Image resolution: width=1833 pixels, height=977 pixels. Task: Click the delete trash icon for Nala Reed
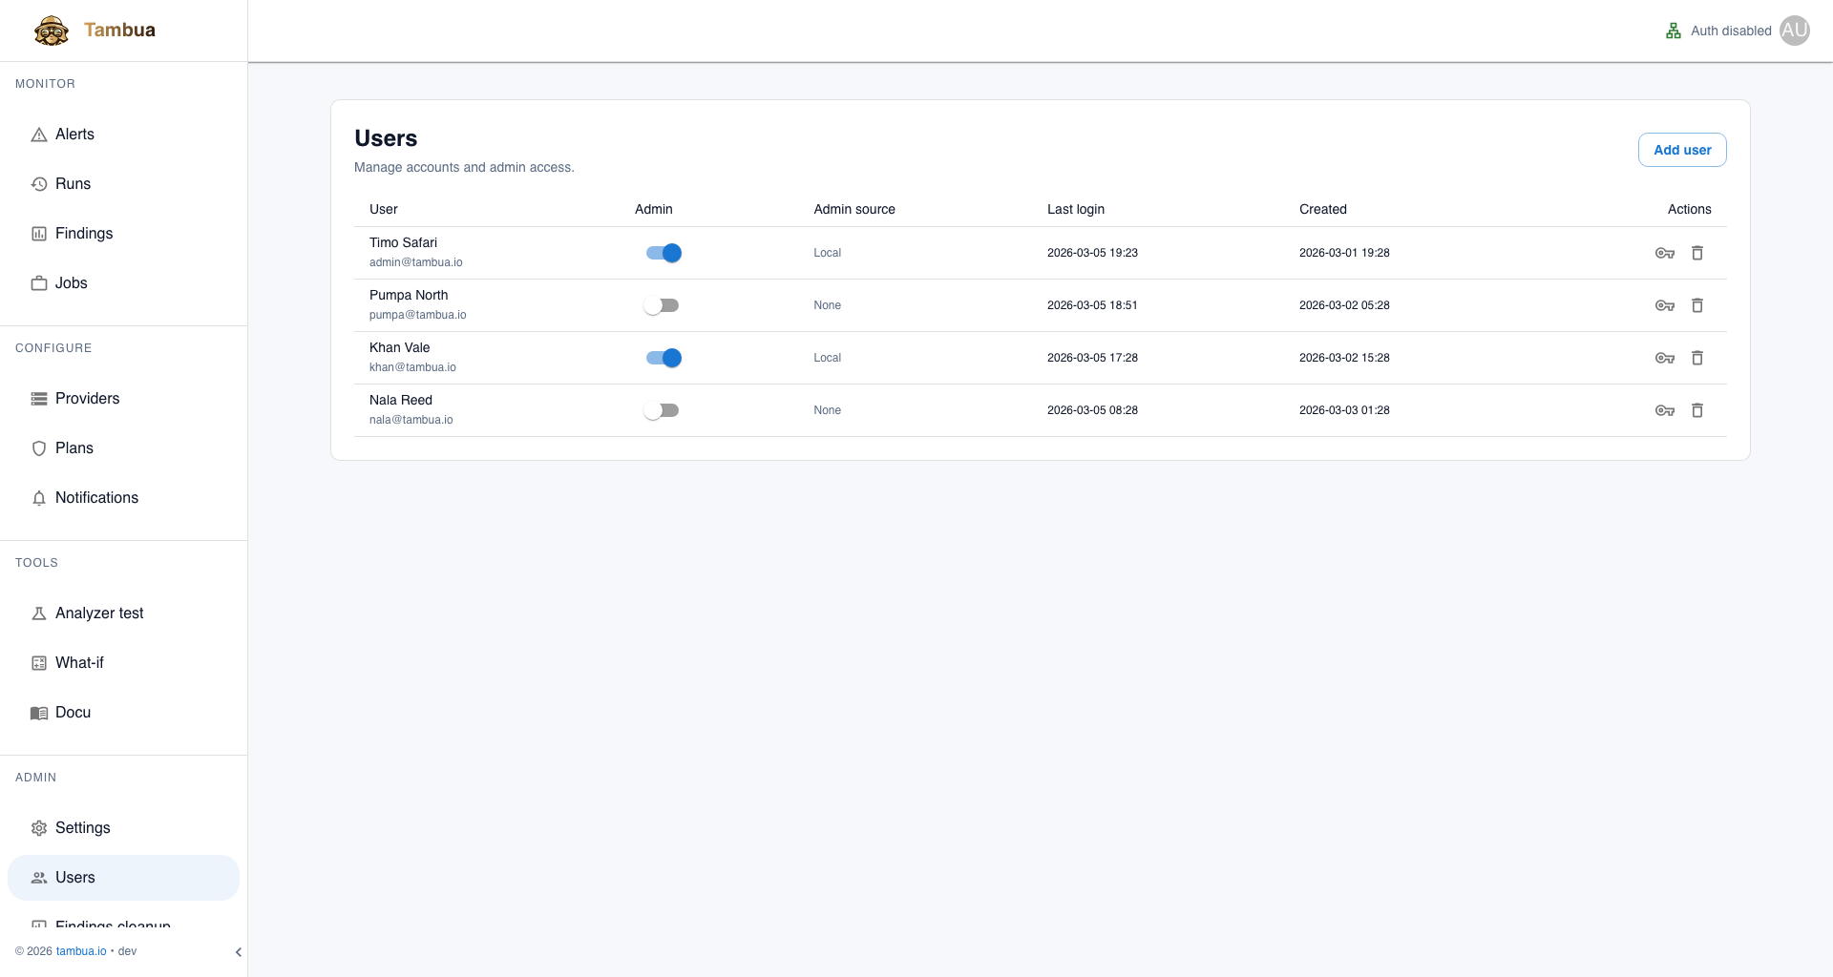[1697, 410]
